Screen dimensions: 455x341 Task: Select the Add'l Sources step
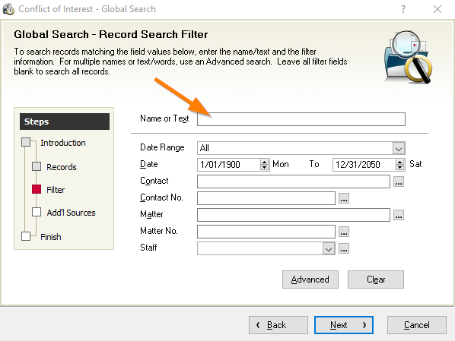[71, 213]
